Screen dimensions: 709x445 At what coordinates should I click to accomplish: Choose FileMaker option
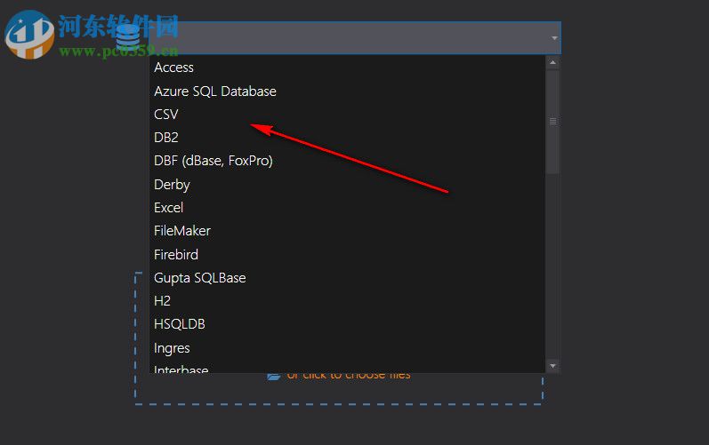click(347, 231)
